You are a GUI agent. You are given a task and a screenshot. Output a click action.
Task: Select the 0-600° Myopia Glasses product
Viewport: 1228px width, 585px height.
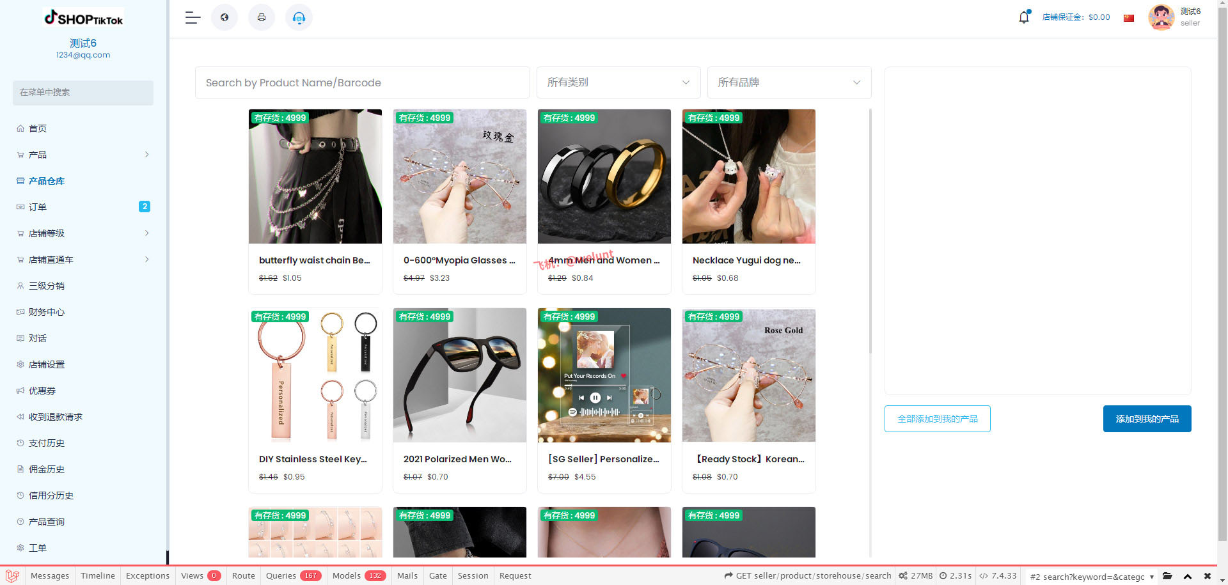pos(460,201)
